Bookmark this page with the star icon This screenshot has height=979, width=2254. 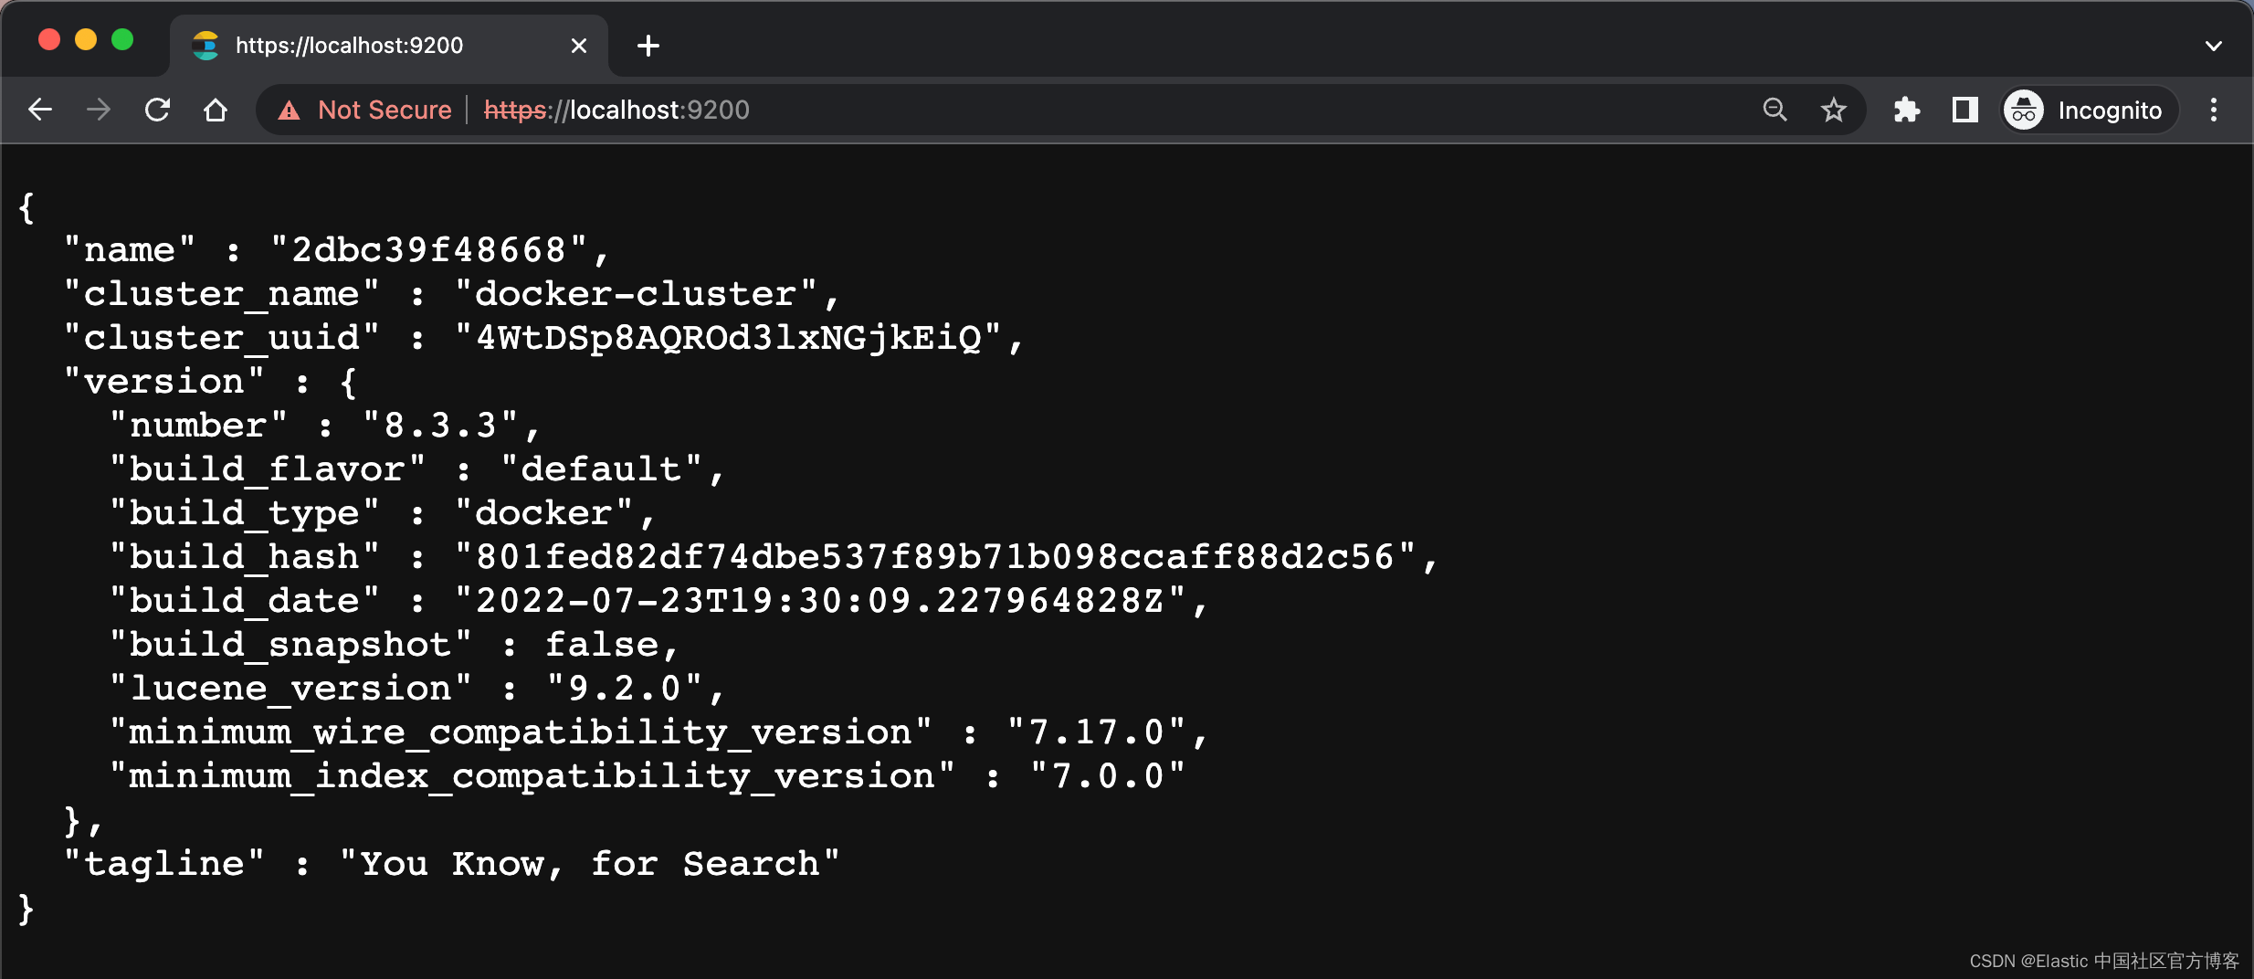pyautogui.click(x=1834, y=110)
